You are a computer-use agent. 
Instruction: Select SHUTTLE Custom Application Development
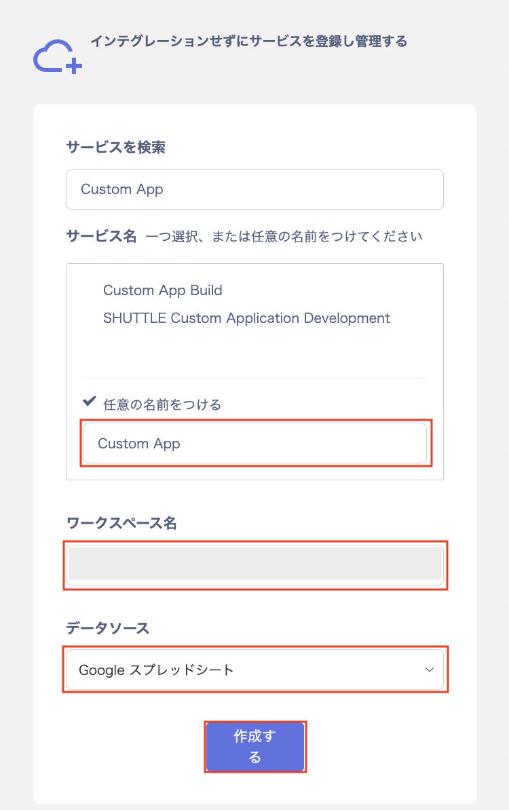[x=246, y=318]
